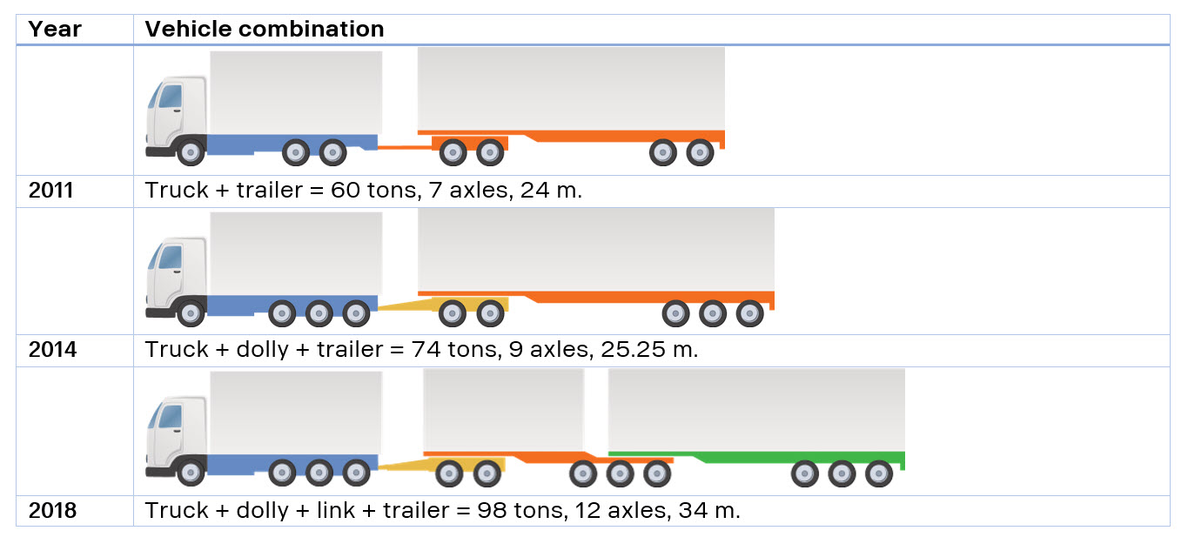Click the blue truck chassis in 2014 row
This screenshot has height=544, width=1188.
(292, 304)
